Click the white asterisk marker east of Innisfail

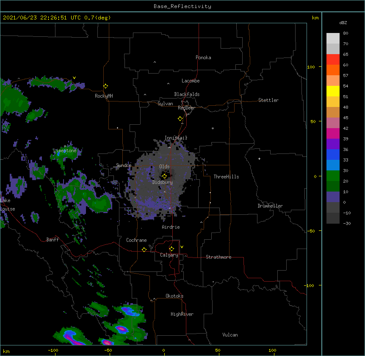click(x=213, y=128)
